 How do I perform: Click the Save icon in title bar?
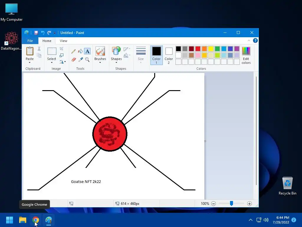(x=36, y=33)
